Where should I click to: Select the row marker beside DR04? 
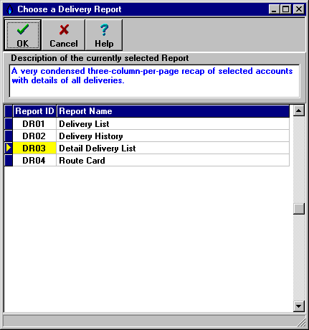coord(9,160)
